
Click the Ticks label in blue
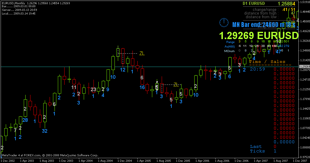click(257, 151)
